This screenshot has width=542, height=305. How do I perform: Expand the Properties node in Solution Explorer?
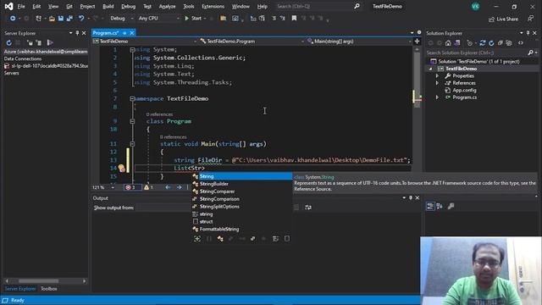click(x=437, y=75)
